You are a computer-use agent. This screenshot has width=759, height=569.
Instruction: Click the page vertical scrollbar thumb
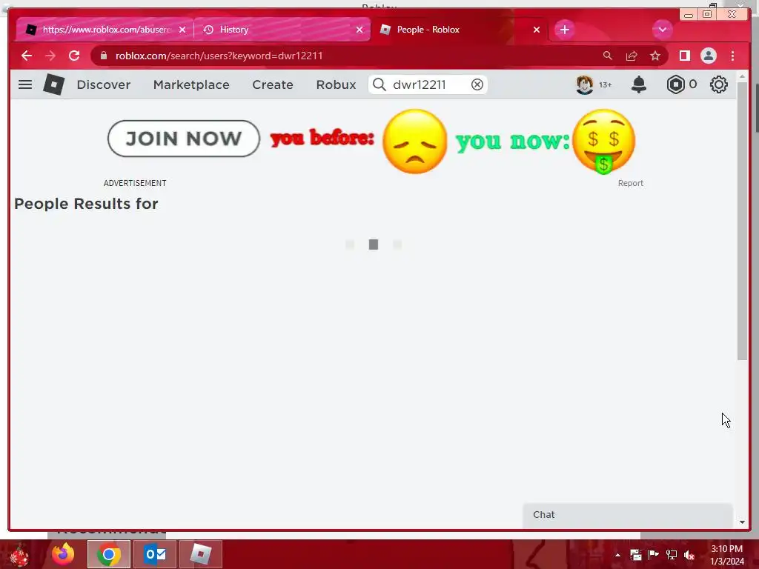coord(742,221)
